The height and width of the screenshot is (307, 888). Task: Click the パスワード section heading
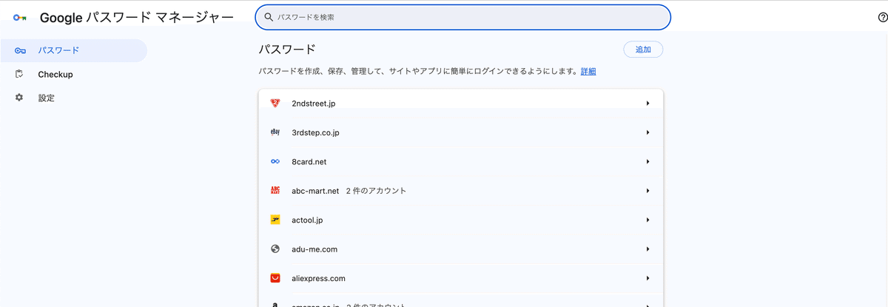(287, 50)
